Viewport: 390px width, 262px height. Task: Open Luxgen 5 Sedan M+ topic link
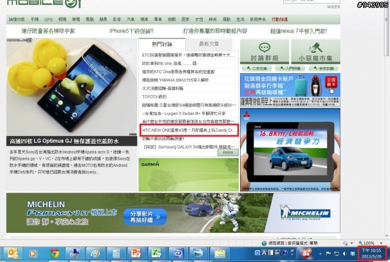(184, 113)
